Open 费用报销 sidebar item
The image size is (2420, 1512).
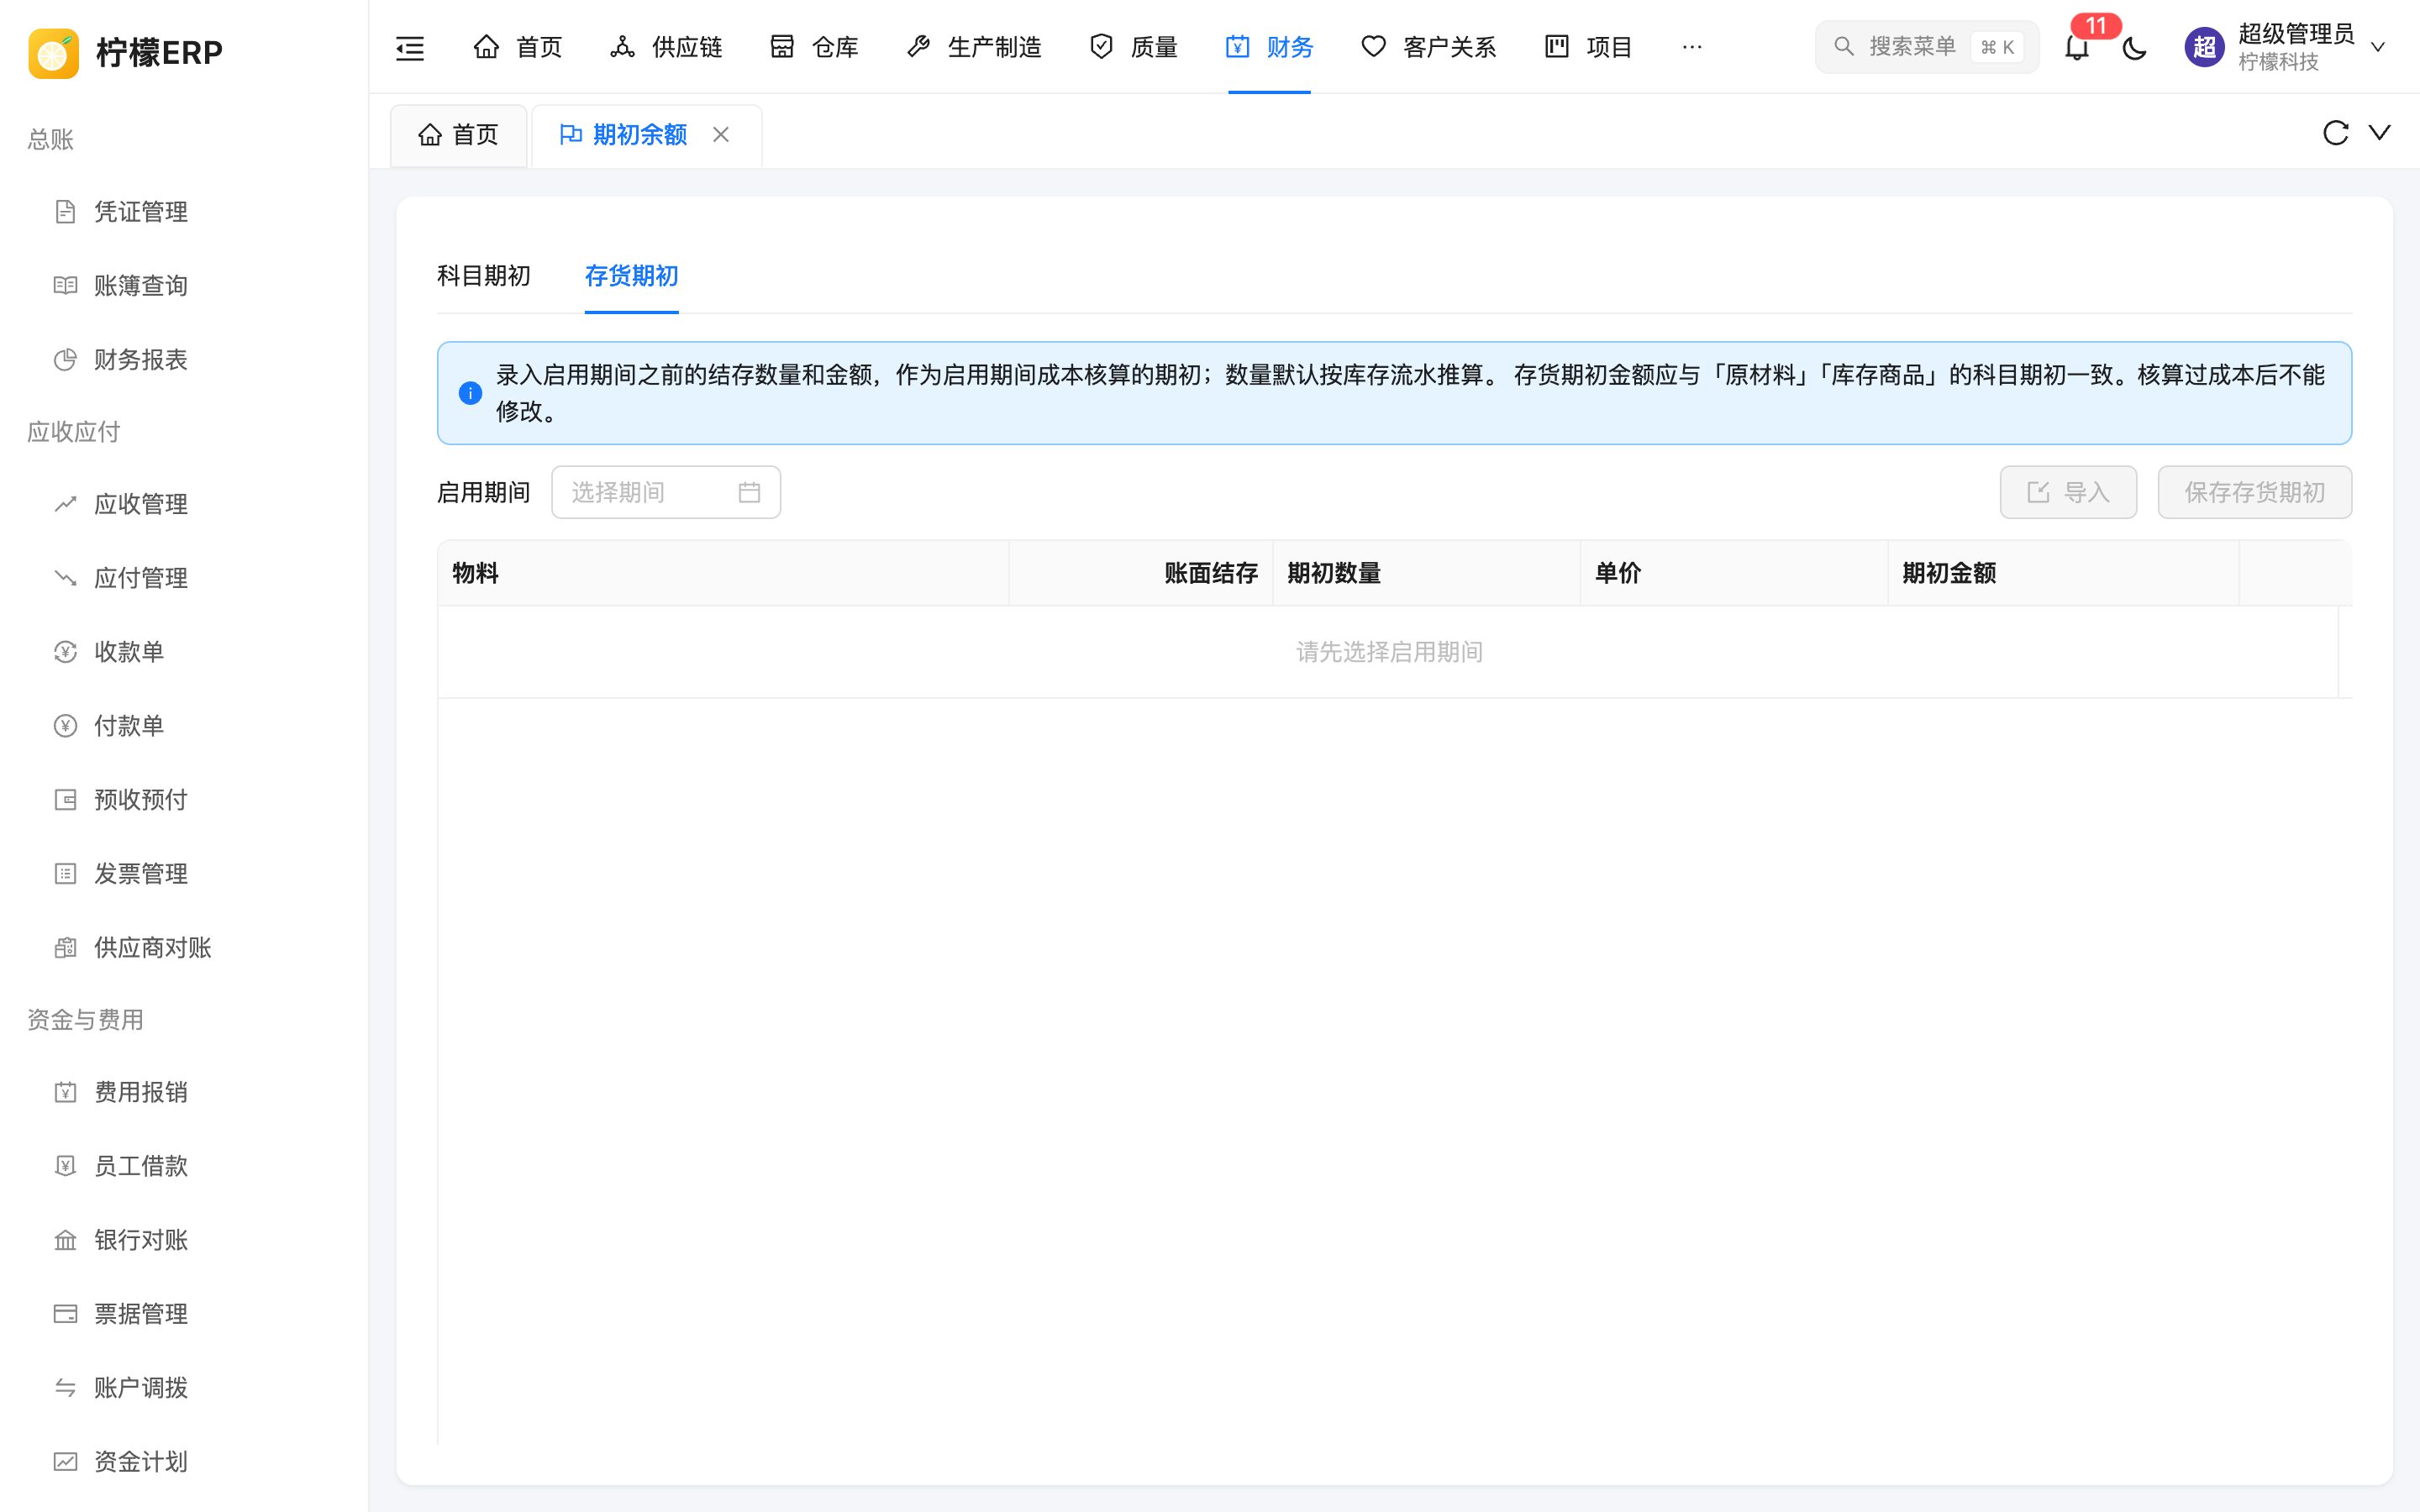pyautogui.click(x=184, y=1092)
